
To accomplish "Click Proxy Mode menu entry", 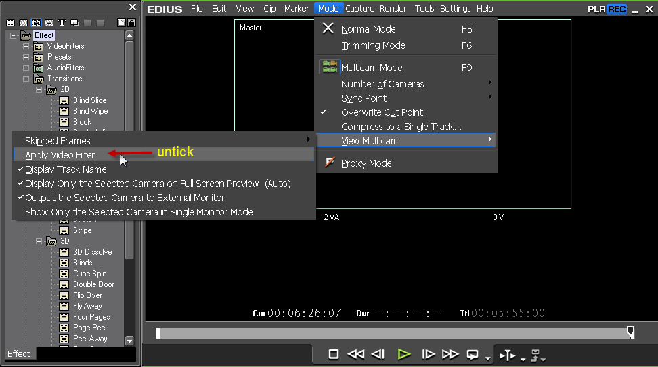I will click(366, 163).
